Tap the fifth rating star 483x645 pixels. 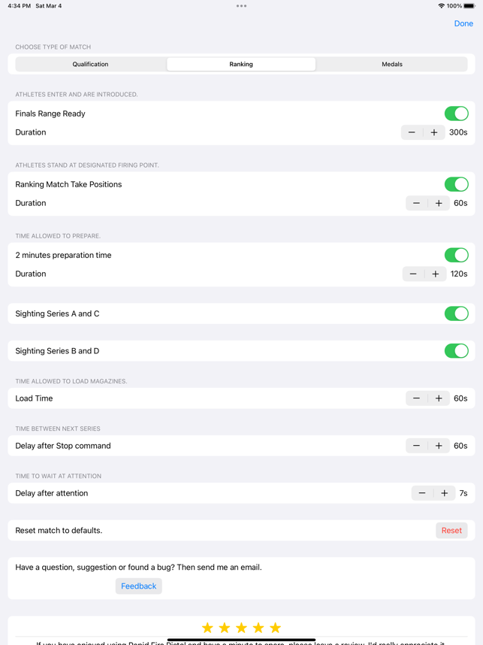(x=276, y=628)
